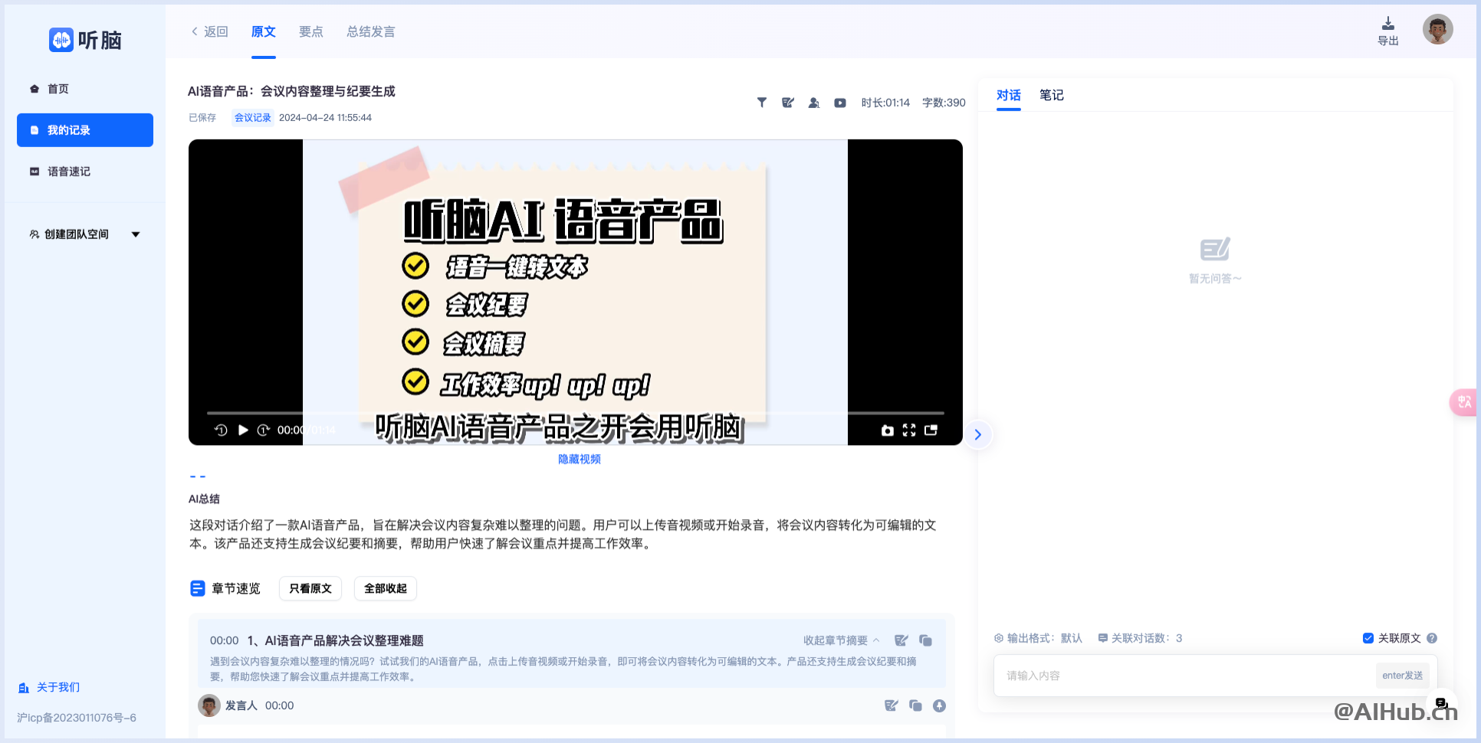1481x743 pixels.
Task: Expand the 创建团队空间 dropdown arrow
Action: click(x=136, y=234)
